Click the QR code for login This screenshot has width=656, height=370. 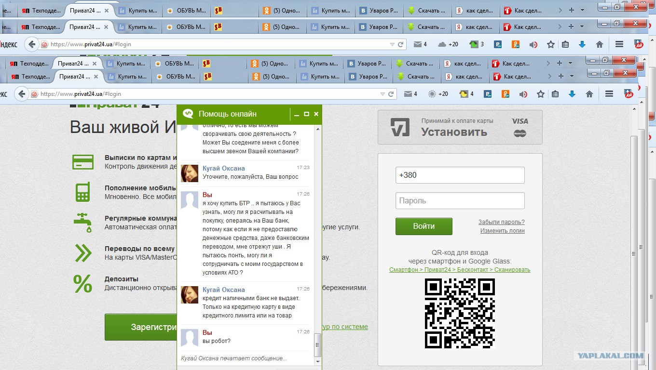pyautogui.click(x=460, y=313)
